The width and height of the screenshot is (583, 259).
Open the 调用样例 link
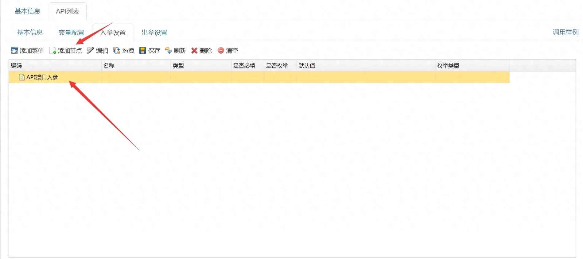pos(566,32)
